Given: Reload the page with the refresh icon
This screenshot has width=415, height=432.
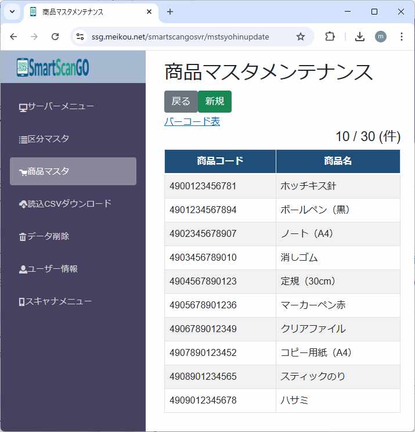Looking at the screenshot, I should pos(55,37).
